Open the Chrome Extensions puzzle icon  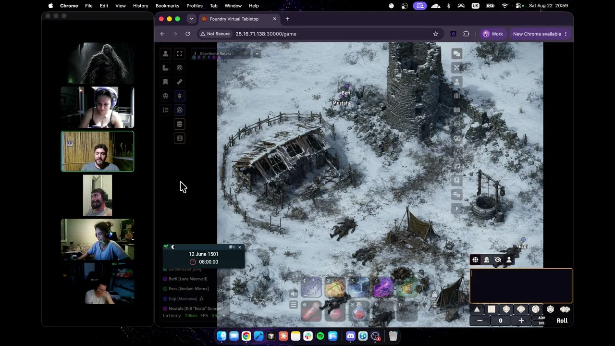[466, 34]
